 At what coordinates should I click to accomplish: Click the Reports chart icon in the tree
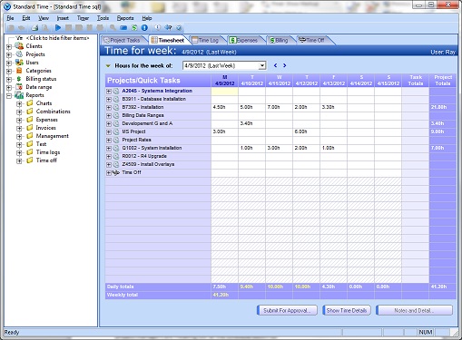pyautogui.click(x=19, y=95)
